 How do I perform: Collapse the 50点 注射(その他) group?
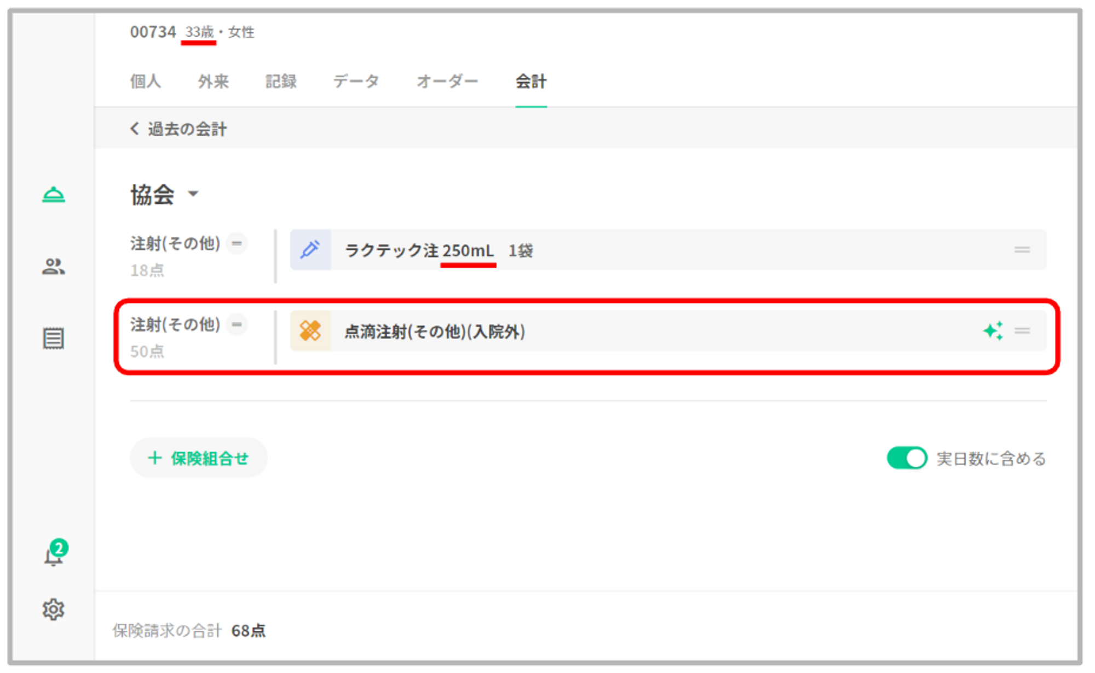click(237, 324)
